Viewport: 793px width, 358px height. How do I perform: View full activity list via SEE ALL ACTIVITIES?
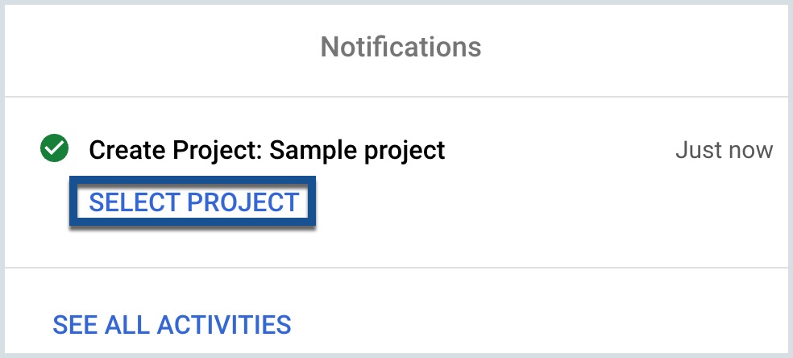click(x=172, y=325)
